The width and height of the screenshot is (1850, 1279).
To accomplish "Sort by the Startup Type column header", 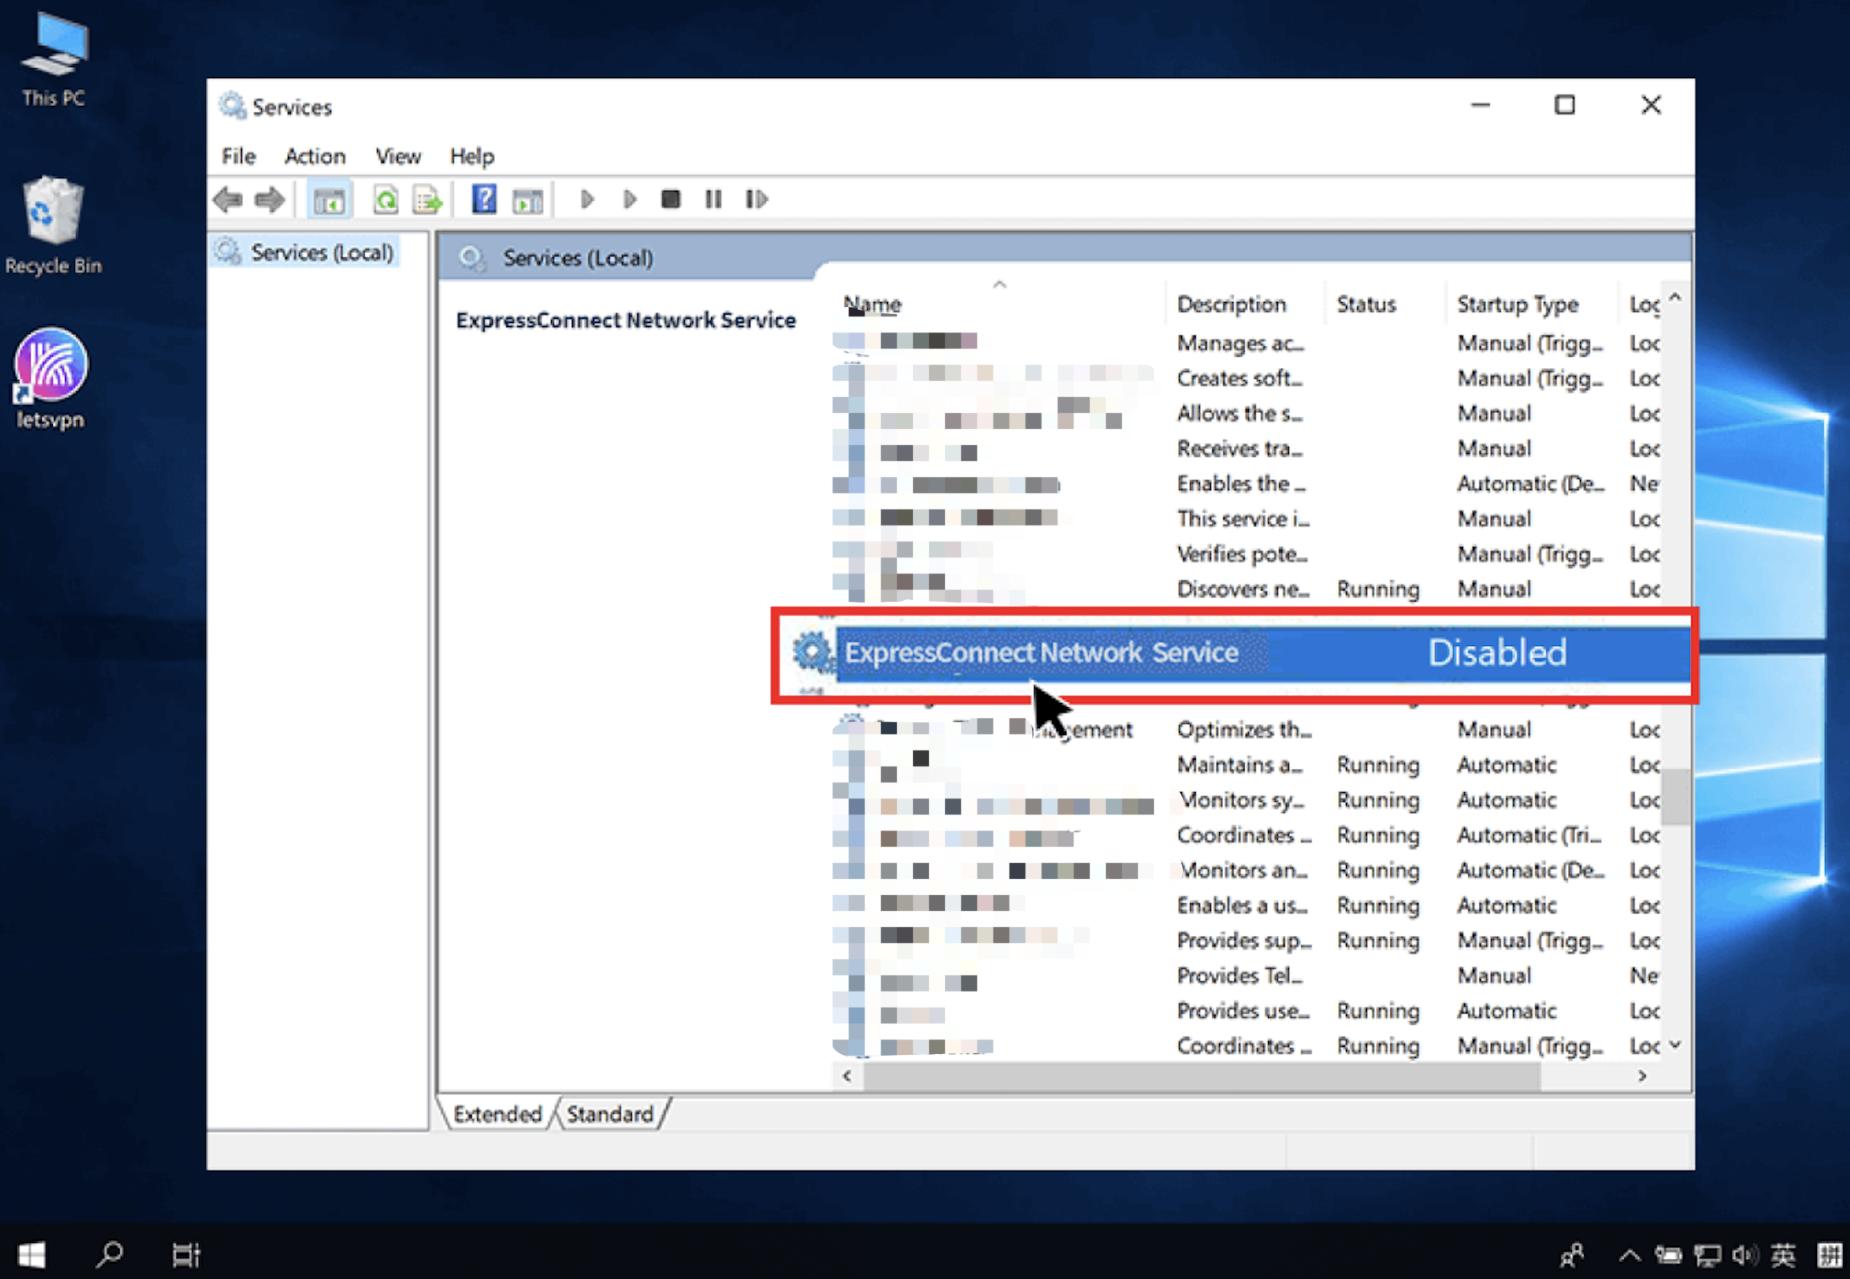I will [x=1518, y=304].
